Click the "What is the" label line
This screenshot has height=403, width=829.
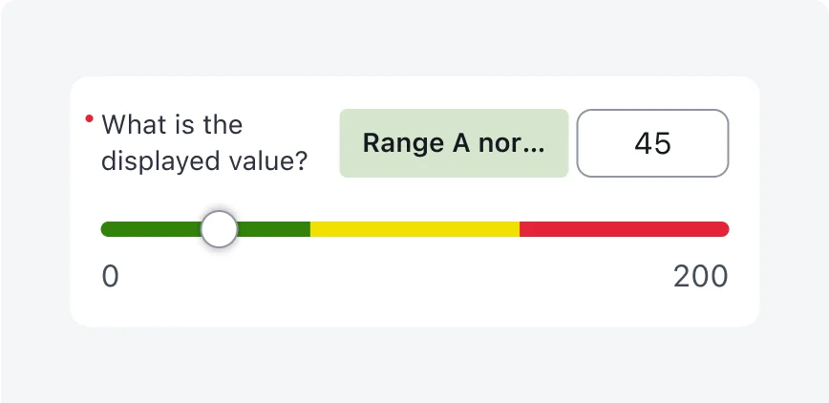click(x=172, y=125)
